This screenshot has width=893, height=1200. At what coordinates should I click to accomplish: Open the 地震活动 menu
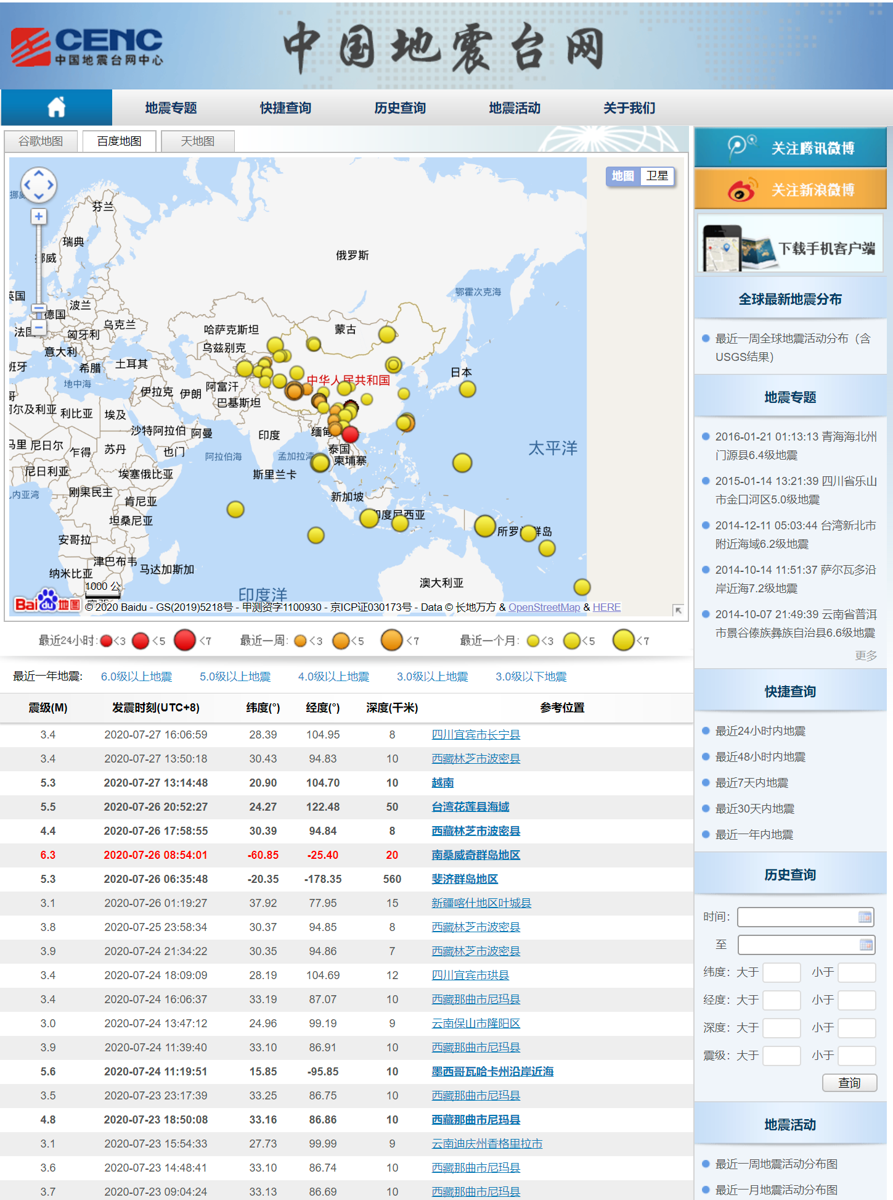[515, 108]
